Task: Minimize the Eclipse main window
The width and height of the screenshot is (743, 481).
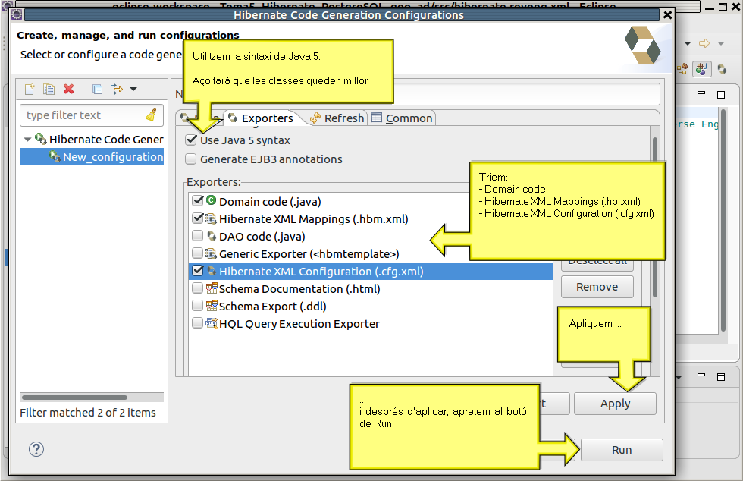Action: click(710, 8)
